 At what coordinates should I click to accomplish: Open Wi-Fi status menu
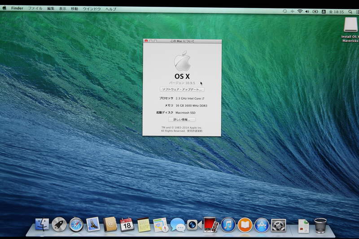click(x=300, y=10)
